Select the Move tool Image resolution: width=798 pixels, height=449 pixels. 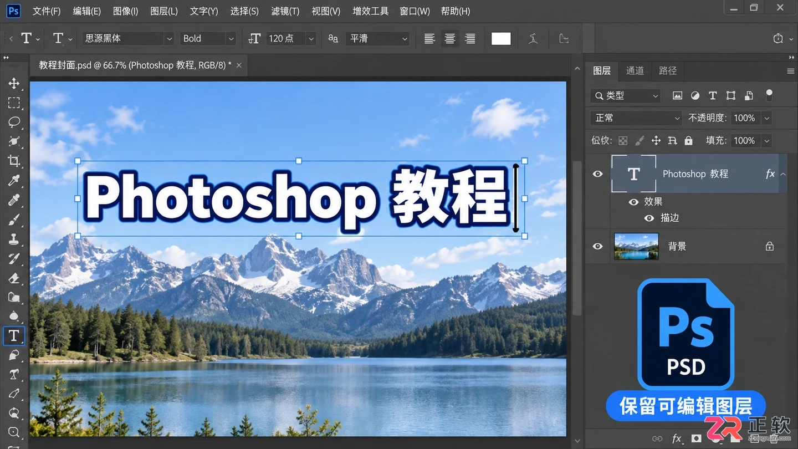[x=14, y=83]
